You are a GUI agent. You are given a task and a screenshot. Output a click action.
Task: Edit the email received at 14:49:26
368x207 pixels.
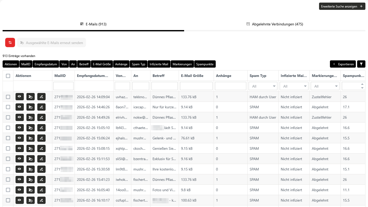(x=41, y=117)
